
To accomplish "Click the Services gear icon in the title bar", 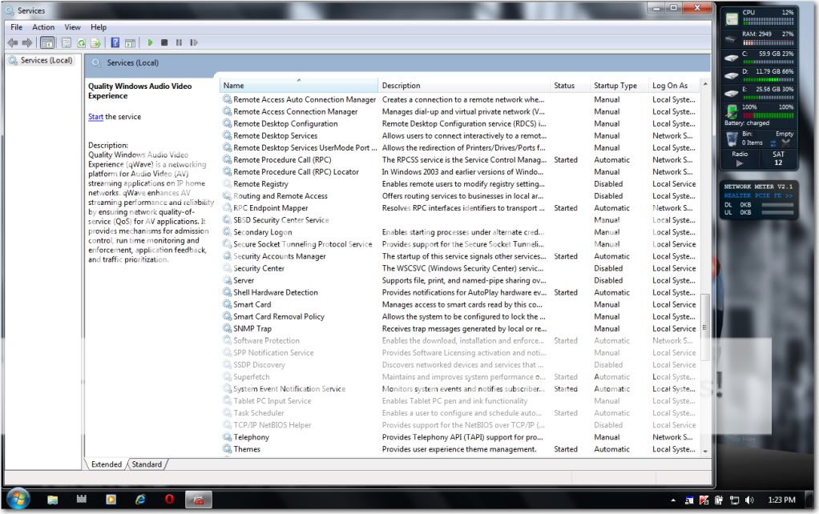I will pyautogui.click(x=10, y=10).
